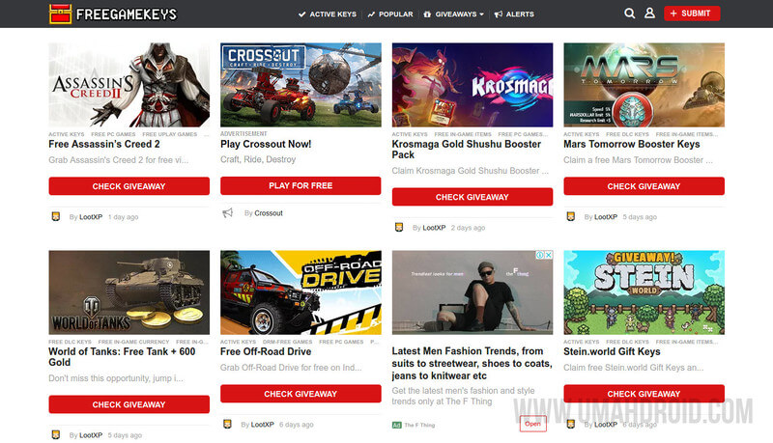
Task: Click the LootXP avatar under Krosmaga Booster Pack
Action: 399,228
